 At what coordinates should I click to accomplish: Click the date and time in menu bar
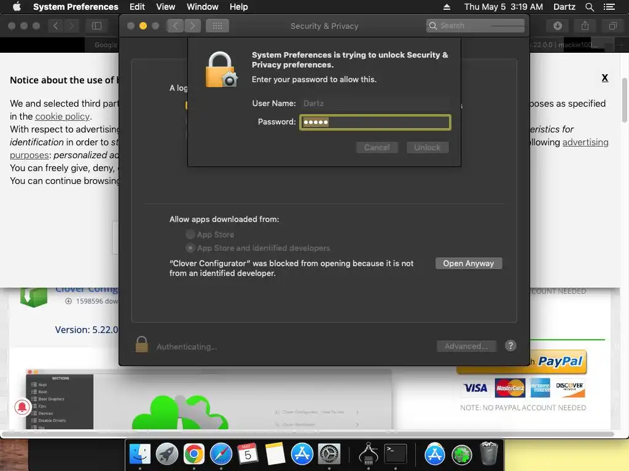pos(503,7)
